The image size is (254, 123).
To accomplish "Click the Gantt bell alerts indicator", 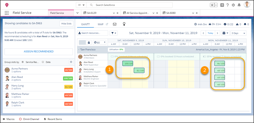I will click(x=246, y=24).
